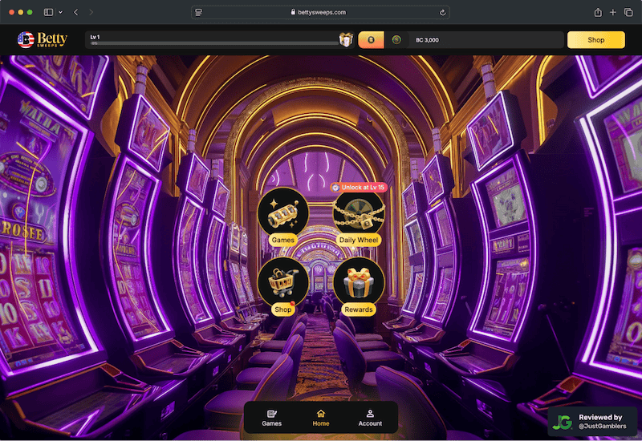This screenshot has width=642, height=441.
Task: Open the Rewards gift box icon
Action: pyautogui.click(x=359, y=283)
